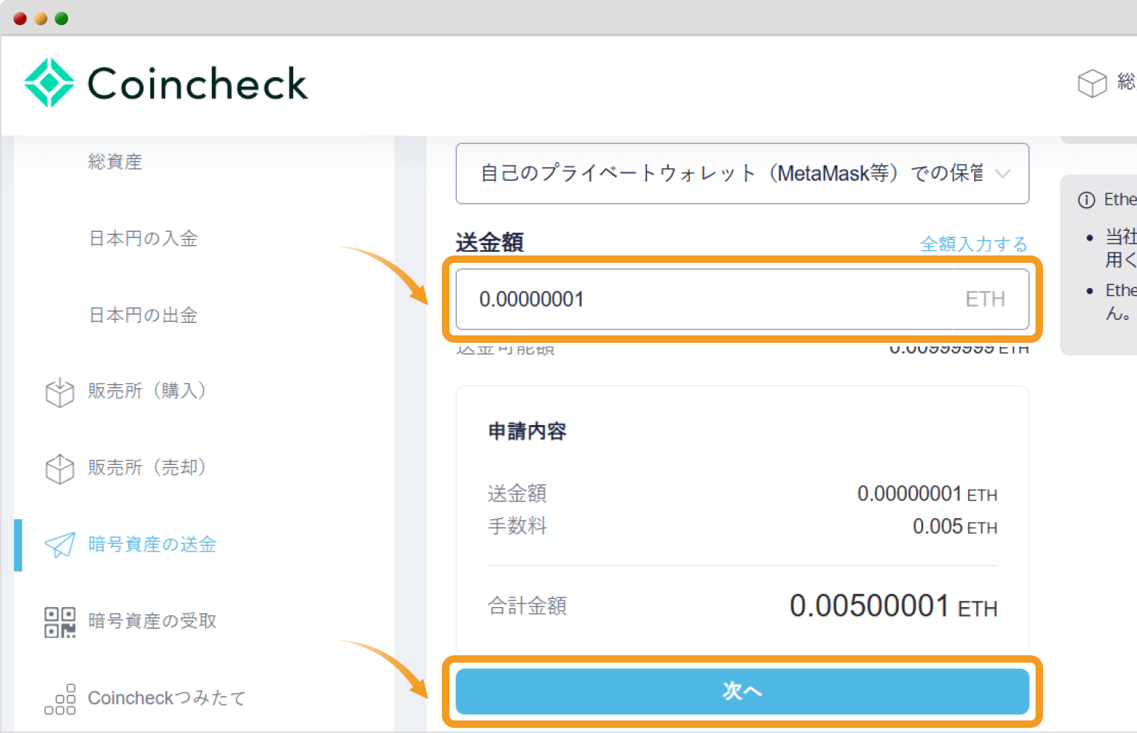
Task: Click the red close window button
Action: click(x=20, y=19)
